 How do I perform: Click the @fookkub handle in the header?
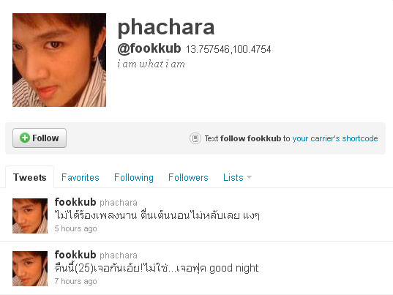[149, 48]
